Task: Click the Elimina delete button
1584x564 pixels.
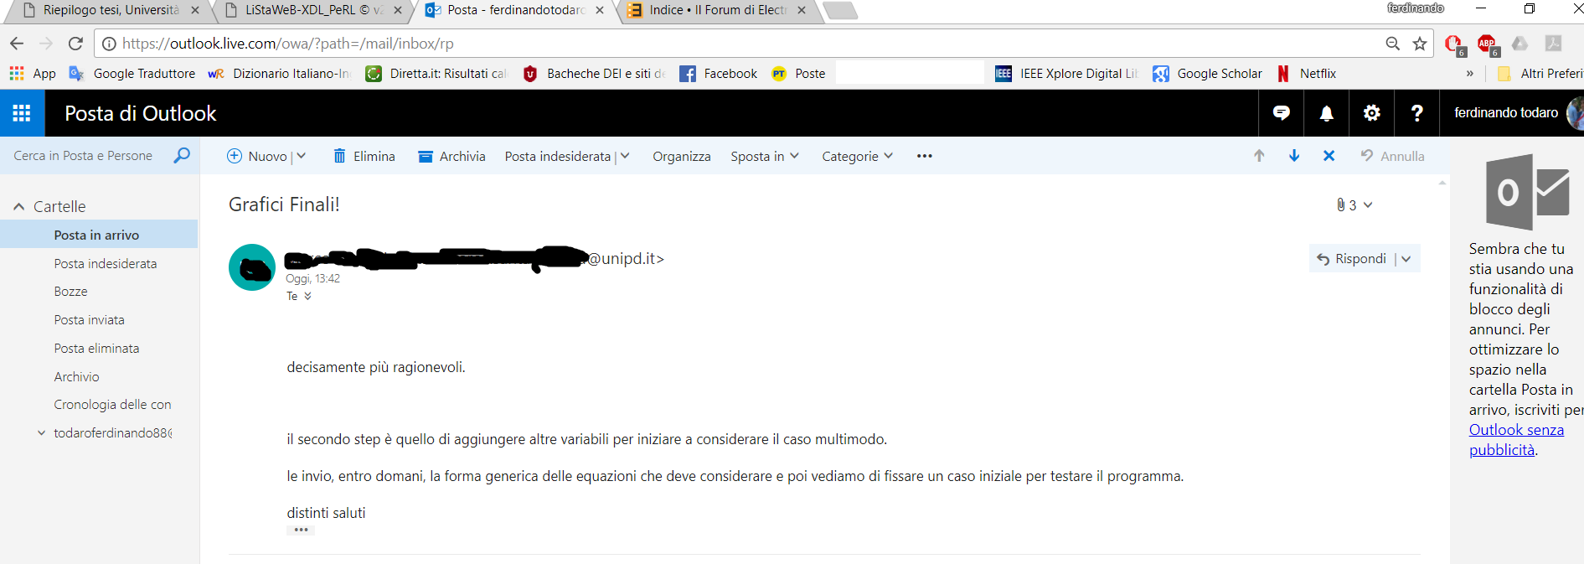Action: pos(364,157)
